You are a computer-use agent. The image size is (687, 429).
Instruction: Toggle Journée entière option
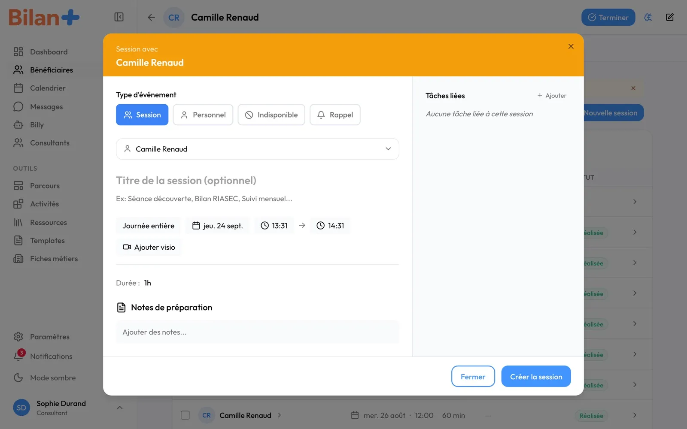pyautogui.click(x=149, y=226)
